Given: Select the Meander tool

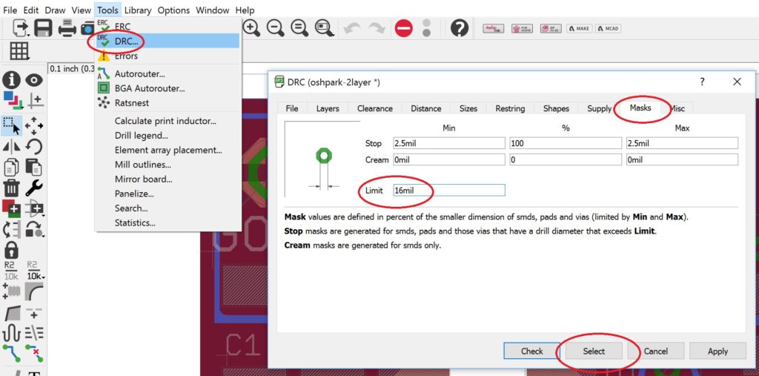Looking at the screenshot, I should click(12, 333).
